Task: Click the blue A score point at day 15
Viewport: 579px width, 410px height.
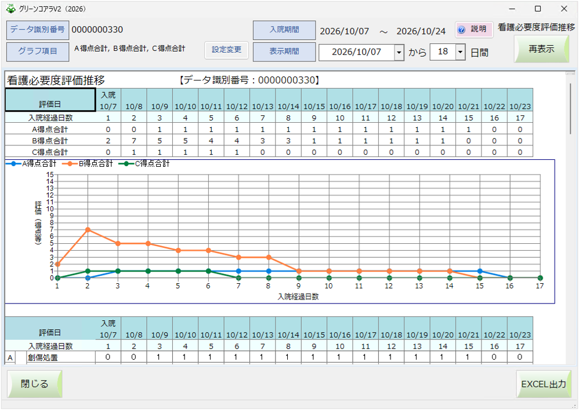Action: (x=480, y=272)
